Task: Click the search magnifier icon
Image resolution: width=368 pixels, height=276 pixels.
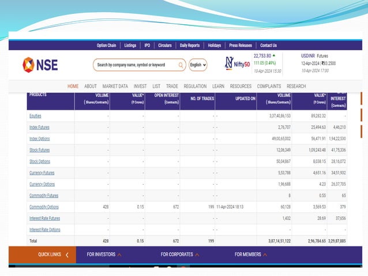Action: pyautogui.click(x=181, y=65)
